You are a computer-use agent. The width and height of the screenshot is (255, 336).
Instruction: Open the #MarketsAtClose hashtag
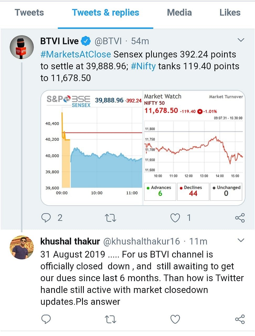tap(76, 54)
